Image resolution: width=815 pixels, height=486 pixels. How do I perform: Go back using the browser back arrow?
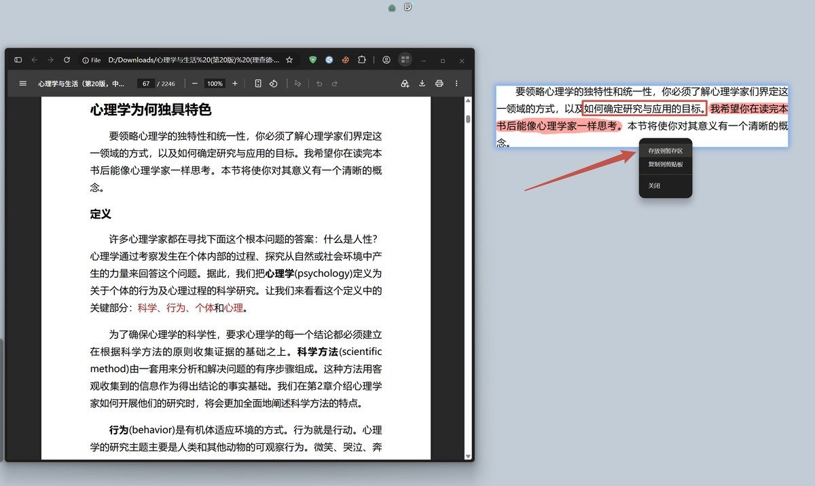click(x=35, y=60)
